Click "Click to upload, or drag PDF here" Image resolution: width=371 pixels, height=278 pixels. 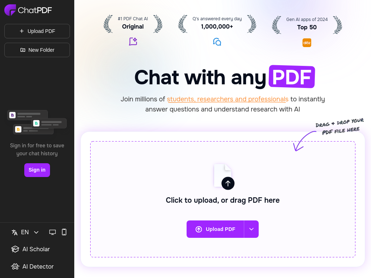coord(223,200)
